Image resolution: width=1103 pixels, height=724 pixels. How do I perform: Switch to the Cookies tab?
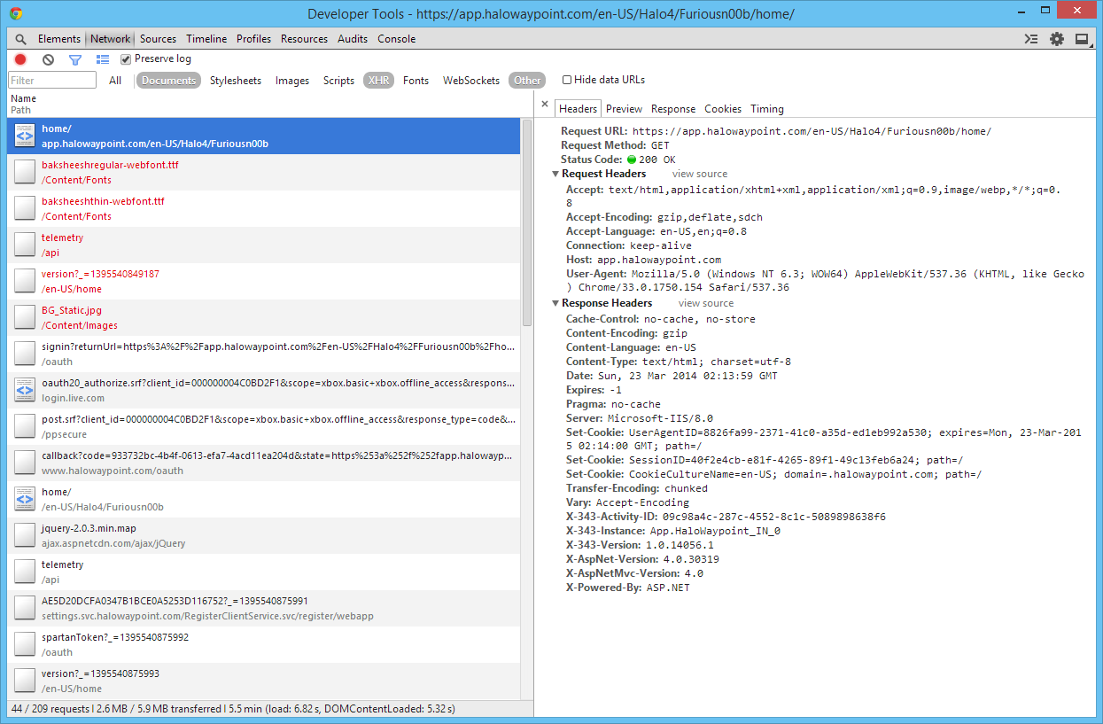[x=723, y=109]
